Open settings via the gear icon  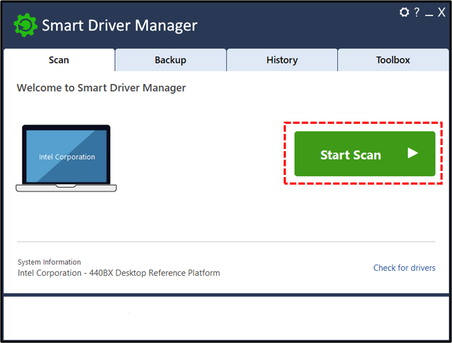pyautogui.click(x=404, y=12)
